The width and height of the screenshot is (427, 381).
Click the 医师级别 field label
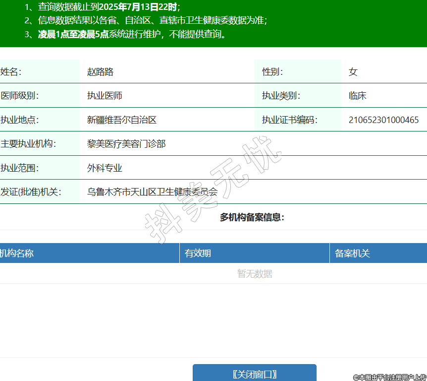(20, 96)
